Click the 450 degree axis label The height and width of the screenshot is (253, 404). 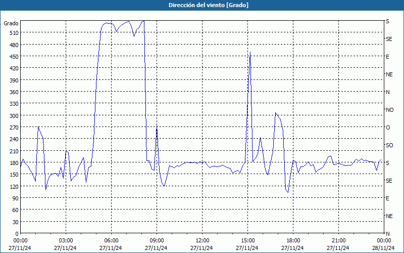(x=14, y=57)
